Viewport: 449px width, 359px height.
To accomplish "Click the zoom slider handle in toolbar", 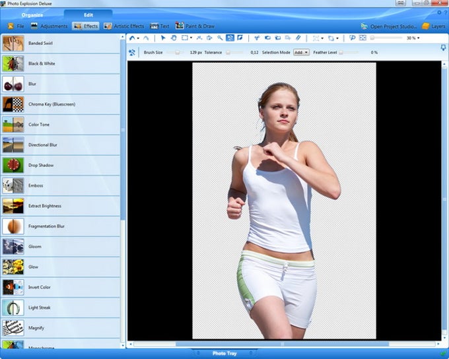I will tap(372, 38).
